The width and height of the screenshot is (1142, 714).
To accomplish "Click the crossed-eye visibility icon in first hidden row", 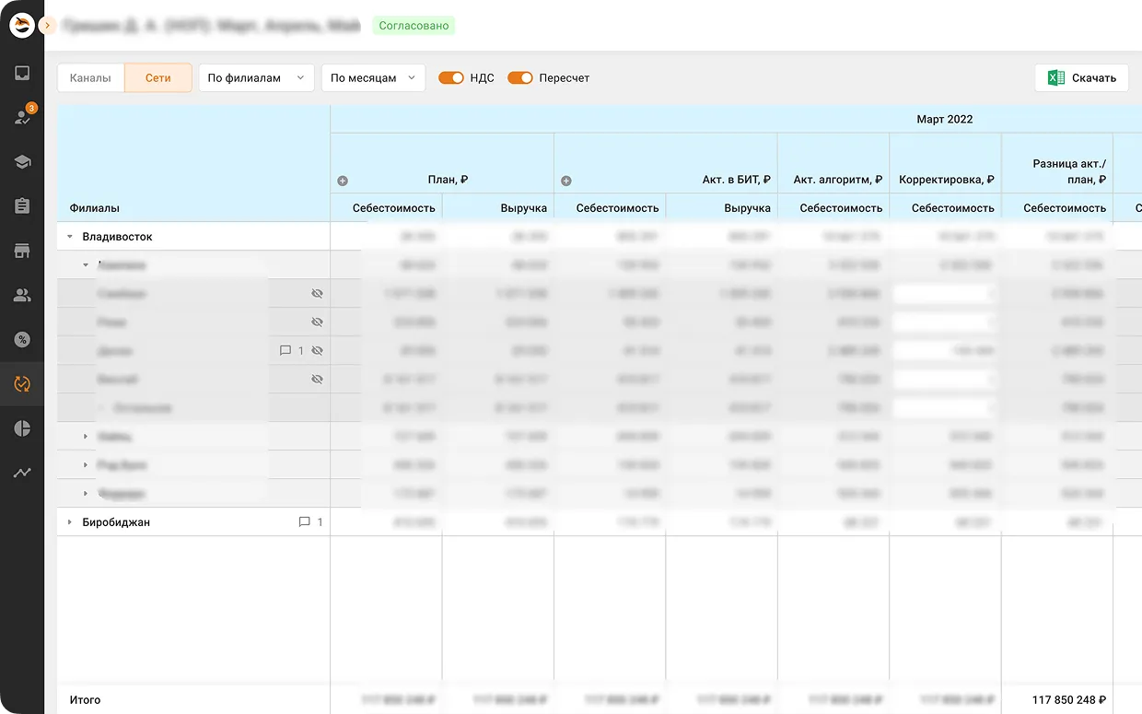I will pos(317,294).
